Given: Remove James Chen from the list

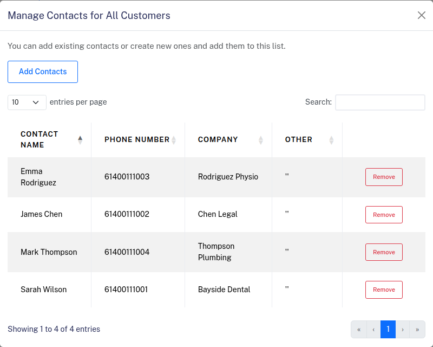Looking at the screenshot, I should [x=384, y=215].
